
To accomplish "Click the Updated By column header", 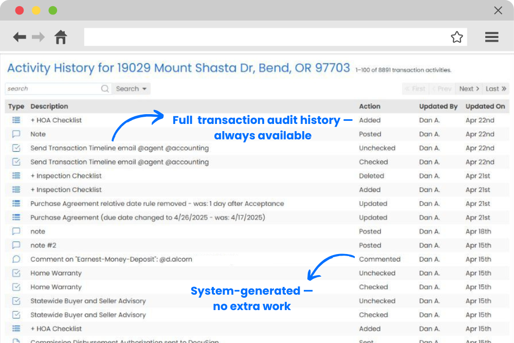I will [x=438, y=106].
